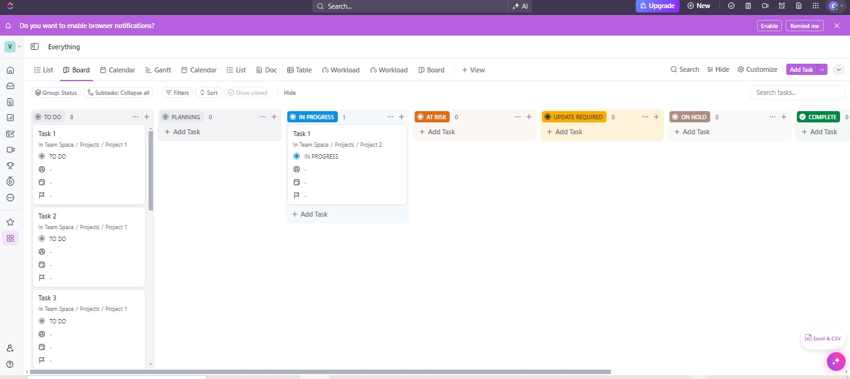
Task: Open the apps grid icon in the top bar
Action: click(x=816, y=6)
